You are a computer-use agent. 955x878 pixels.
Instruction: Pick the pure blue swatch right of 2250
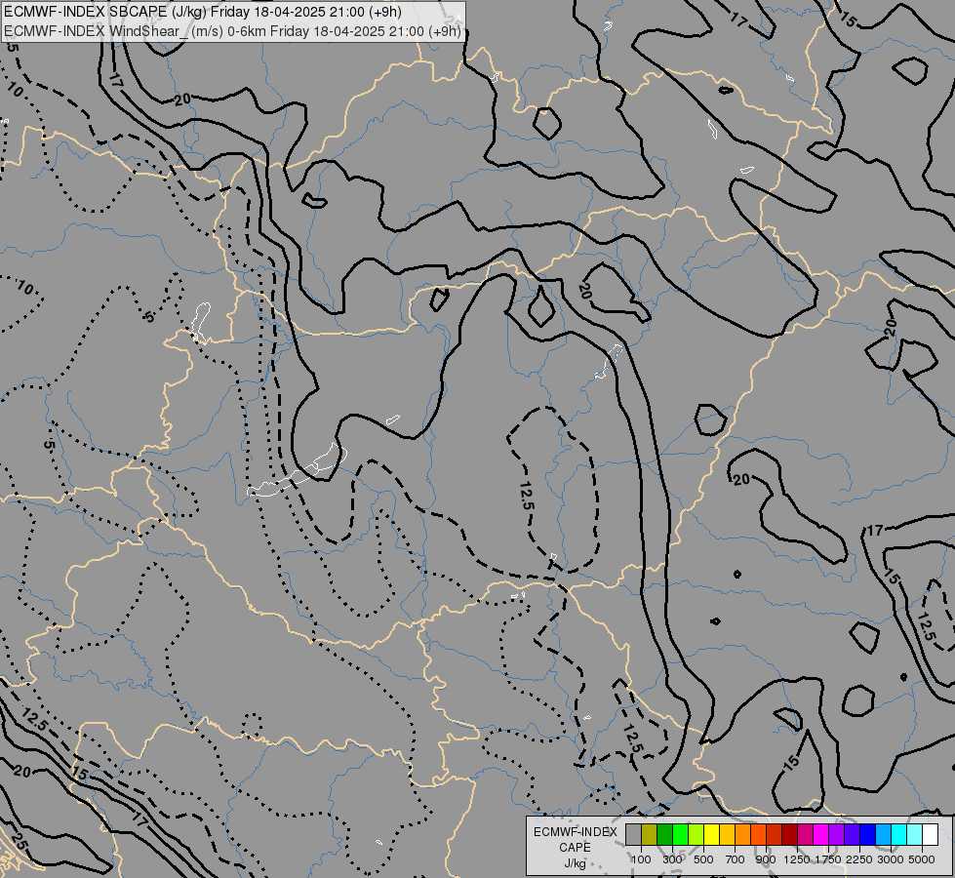867,834
